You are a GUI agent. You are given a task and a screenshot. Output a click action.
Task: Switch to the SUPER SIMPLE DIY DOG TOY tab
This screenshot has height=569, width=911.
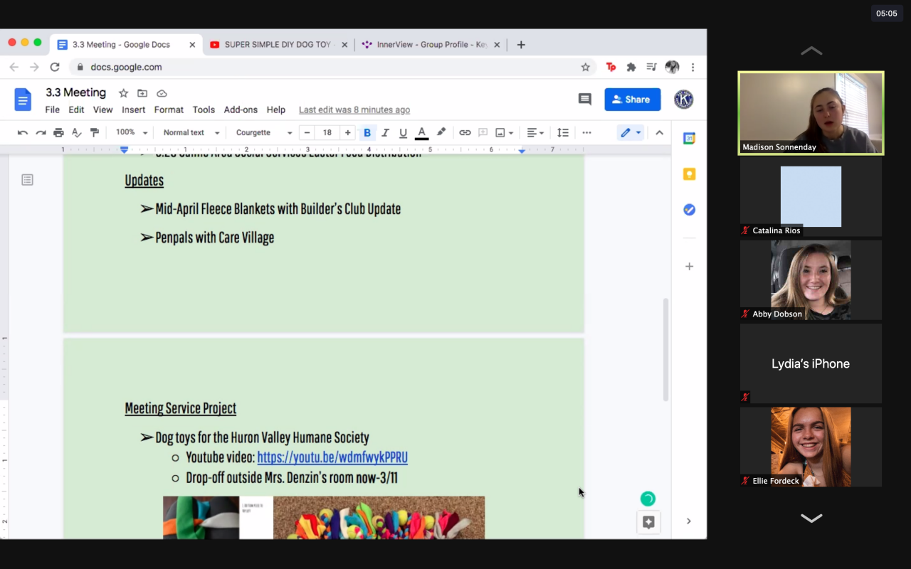coord(278,44)
